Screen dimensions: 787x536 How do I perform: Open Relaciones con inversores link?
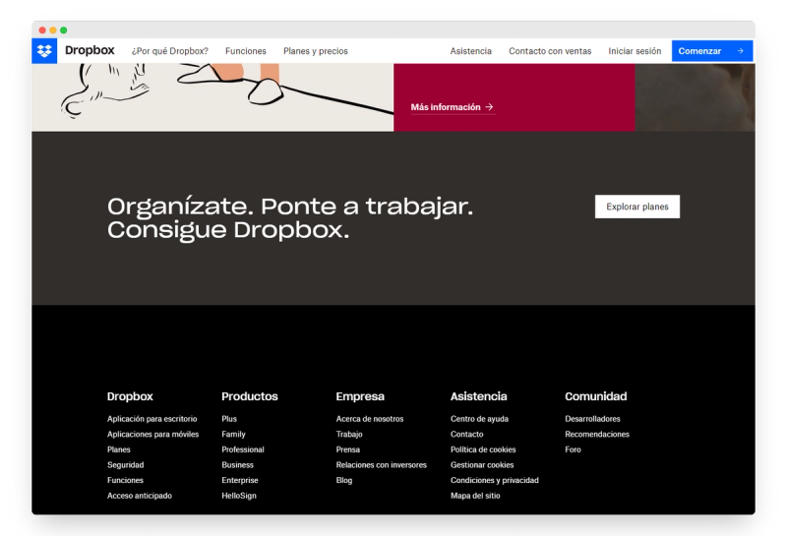382,465
